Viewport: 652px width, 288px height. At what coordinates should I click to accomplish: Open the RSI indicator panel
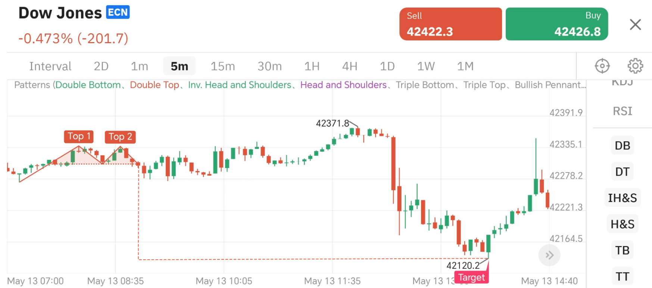tap(622, 111)
